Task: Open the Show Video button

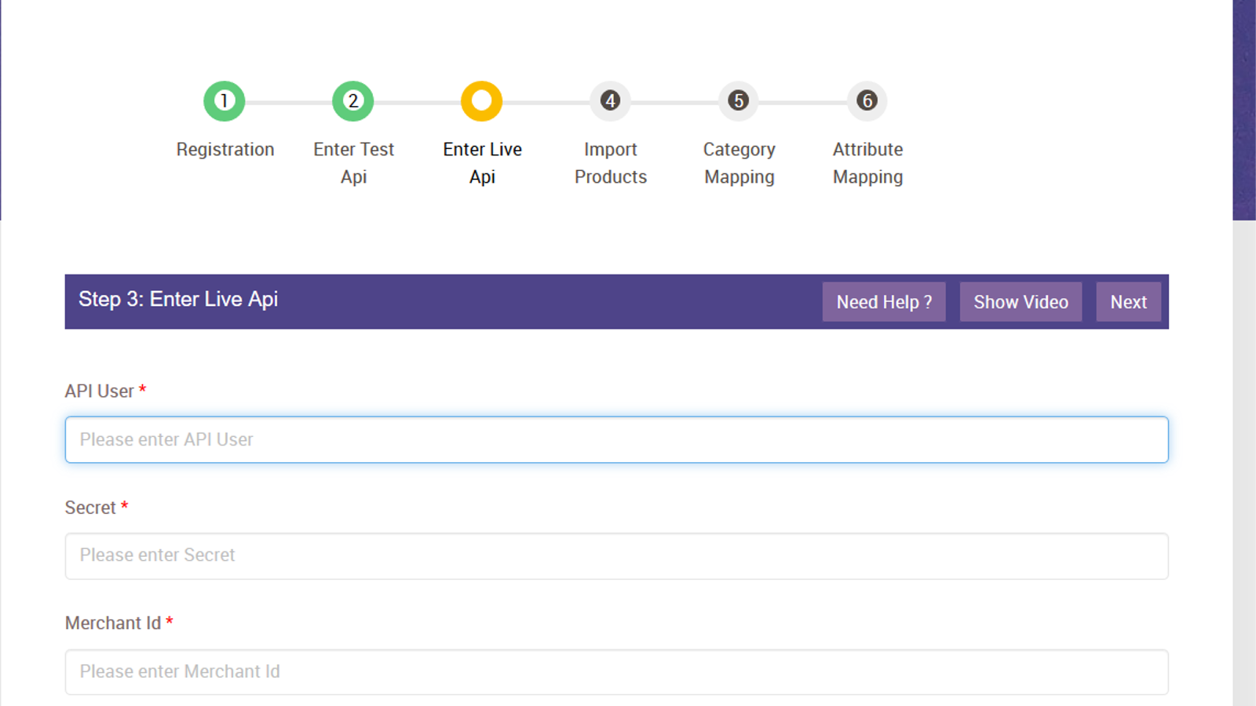Action: coord(1020,301)
